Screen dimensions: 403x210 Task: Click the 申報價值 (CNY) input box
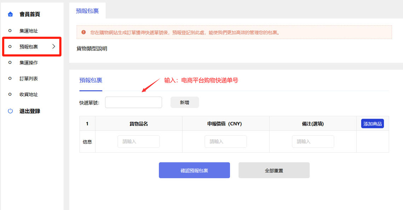(225, 141)
